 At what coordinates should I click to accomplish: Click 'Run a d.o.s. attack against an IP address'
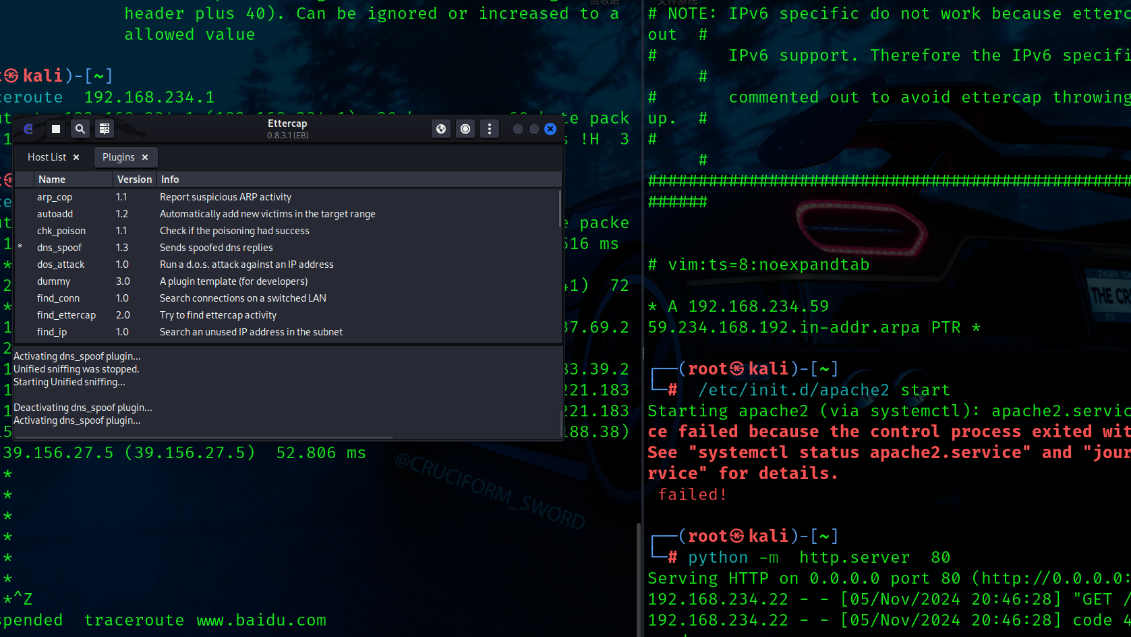click(247, 265)
